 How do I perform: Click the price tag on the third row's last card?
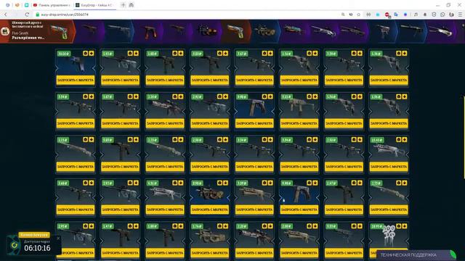click(x=377, y=140)
